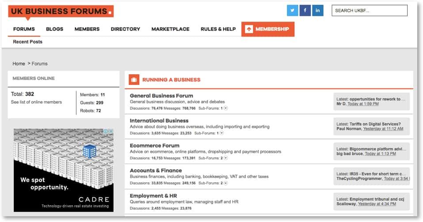Viewport: 423px width, 222px height.
Task: Click the briefcase icon beside Running a Business
Action: (134, 80)
